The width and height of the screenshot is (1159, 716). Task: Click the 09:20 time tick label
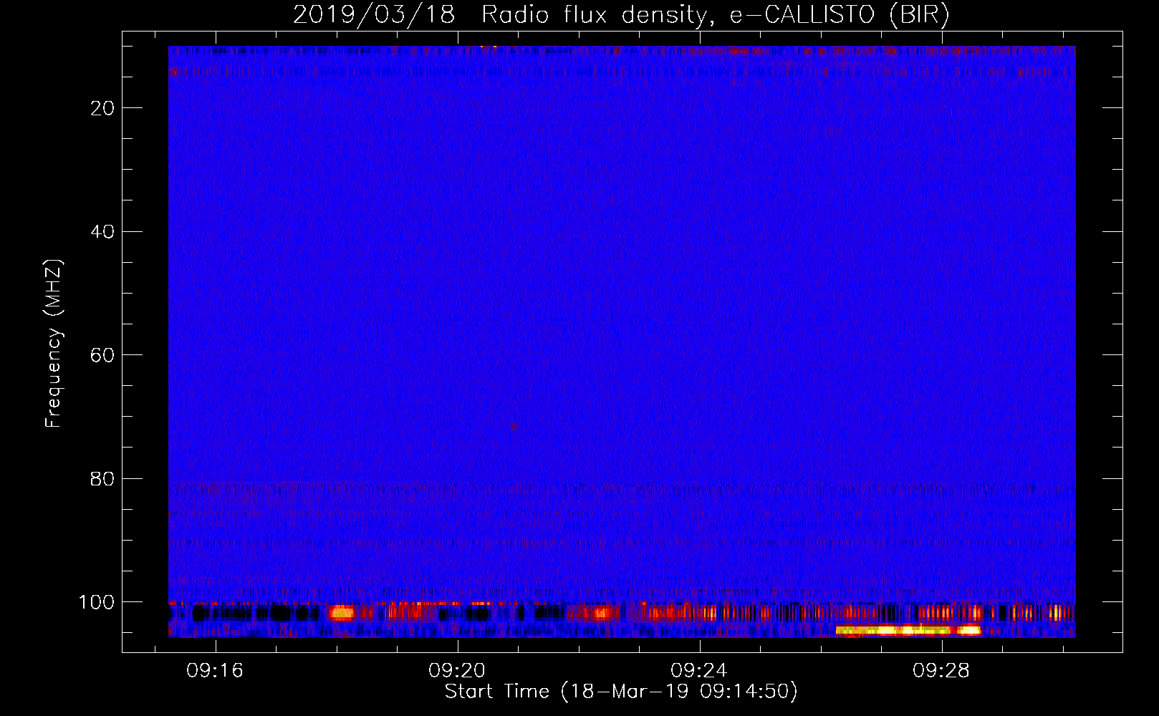[x=457, y=670]
